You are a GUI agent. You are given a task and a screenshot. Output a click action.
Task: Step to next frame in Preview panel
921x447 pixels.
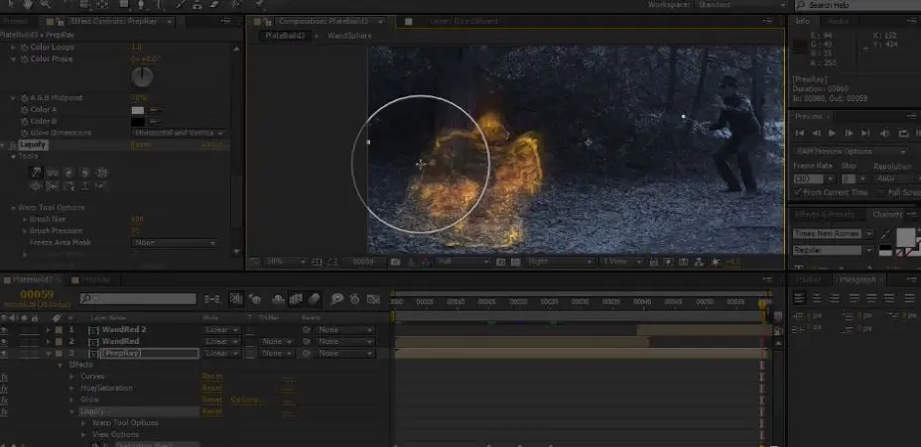point(849,134)
